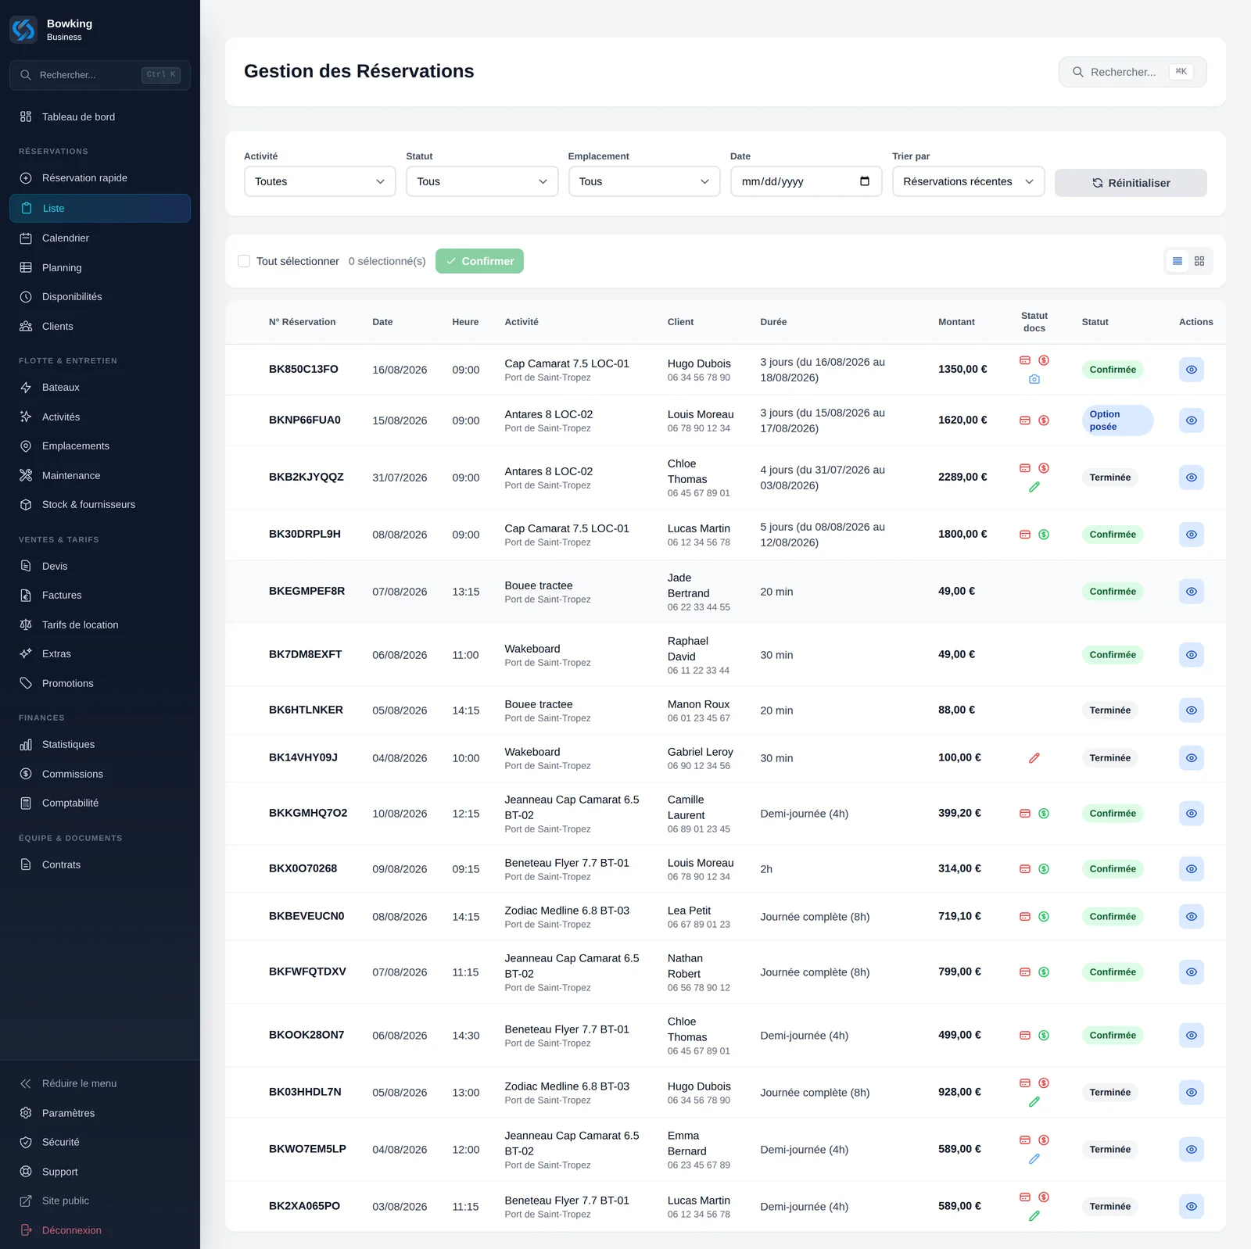Select the list view layout icon
This screenshot has height=1249, width=1251.
1178,261
